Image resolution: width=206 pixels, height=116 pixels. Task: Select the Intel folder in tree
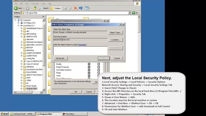tap(28, 78)
